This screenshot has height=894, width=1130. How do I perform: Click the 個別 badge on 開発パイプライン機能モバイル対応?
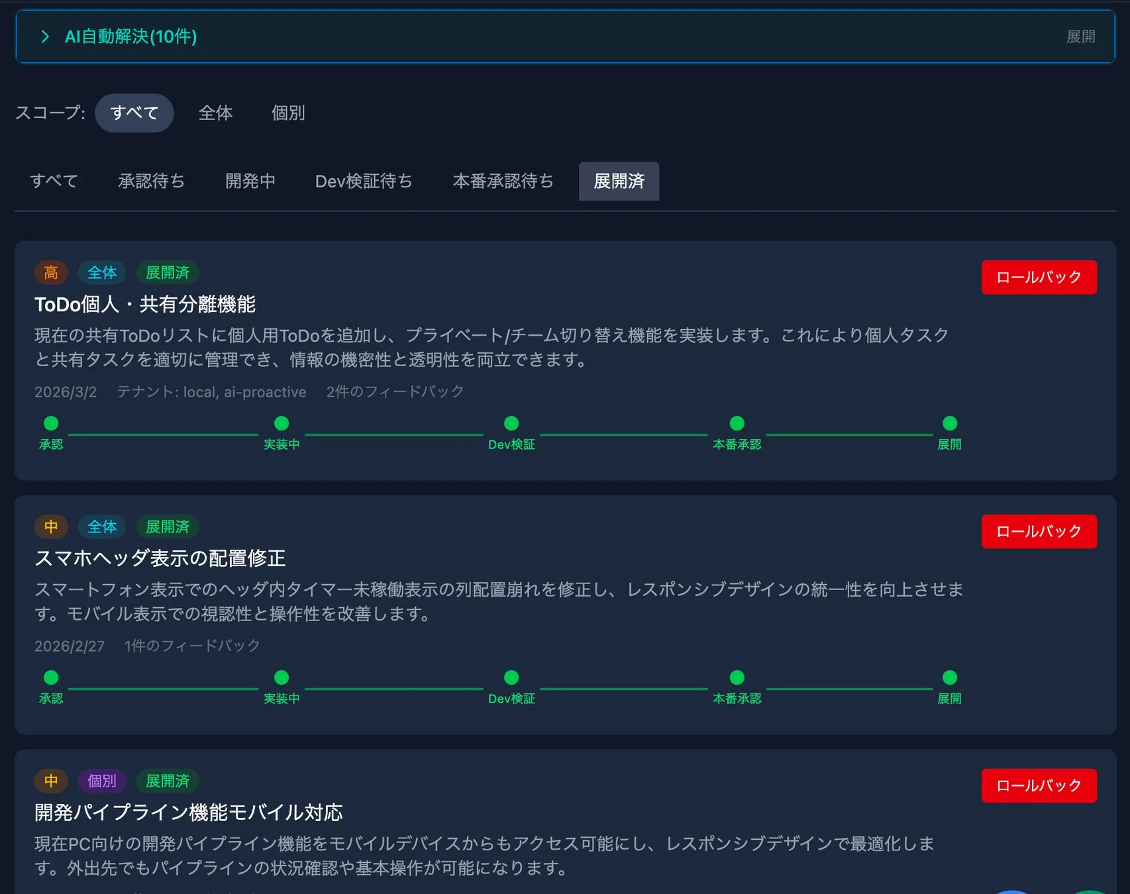(x=102, y=781)
